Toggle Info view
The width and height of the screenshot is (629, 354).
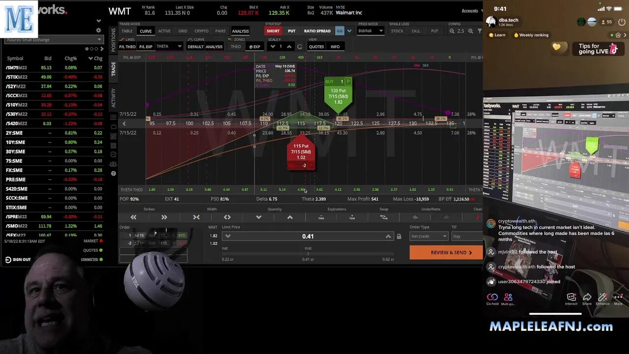335,47
